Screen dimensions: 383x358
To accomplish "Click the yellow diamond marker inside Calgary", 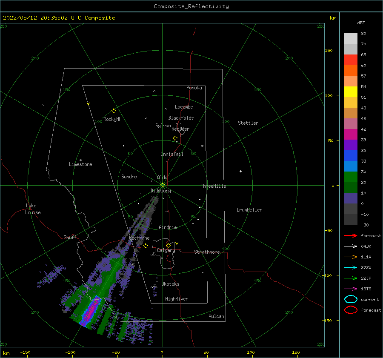I will [x=168, y=245].
